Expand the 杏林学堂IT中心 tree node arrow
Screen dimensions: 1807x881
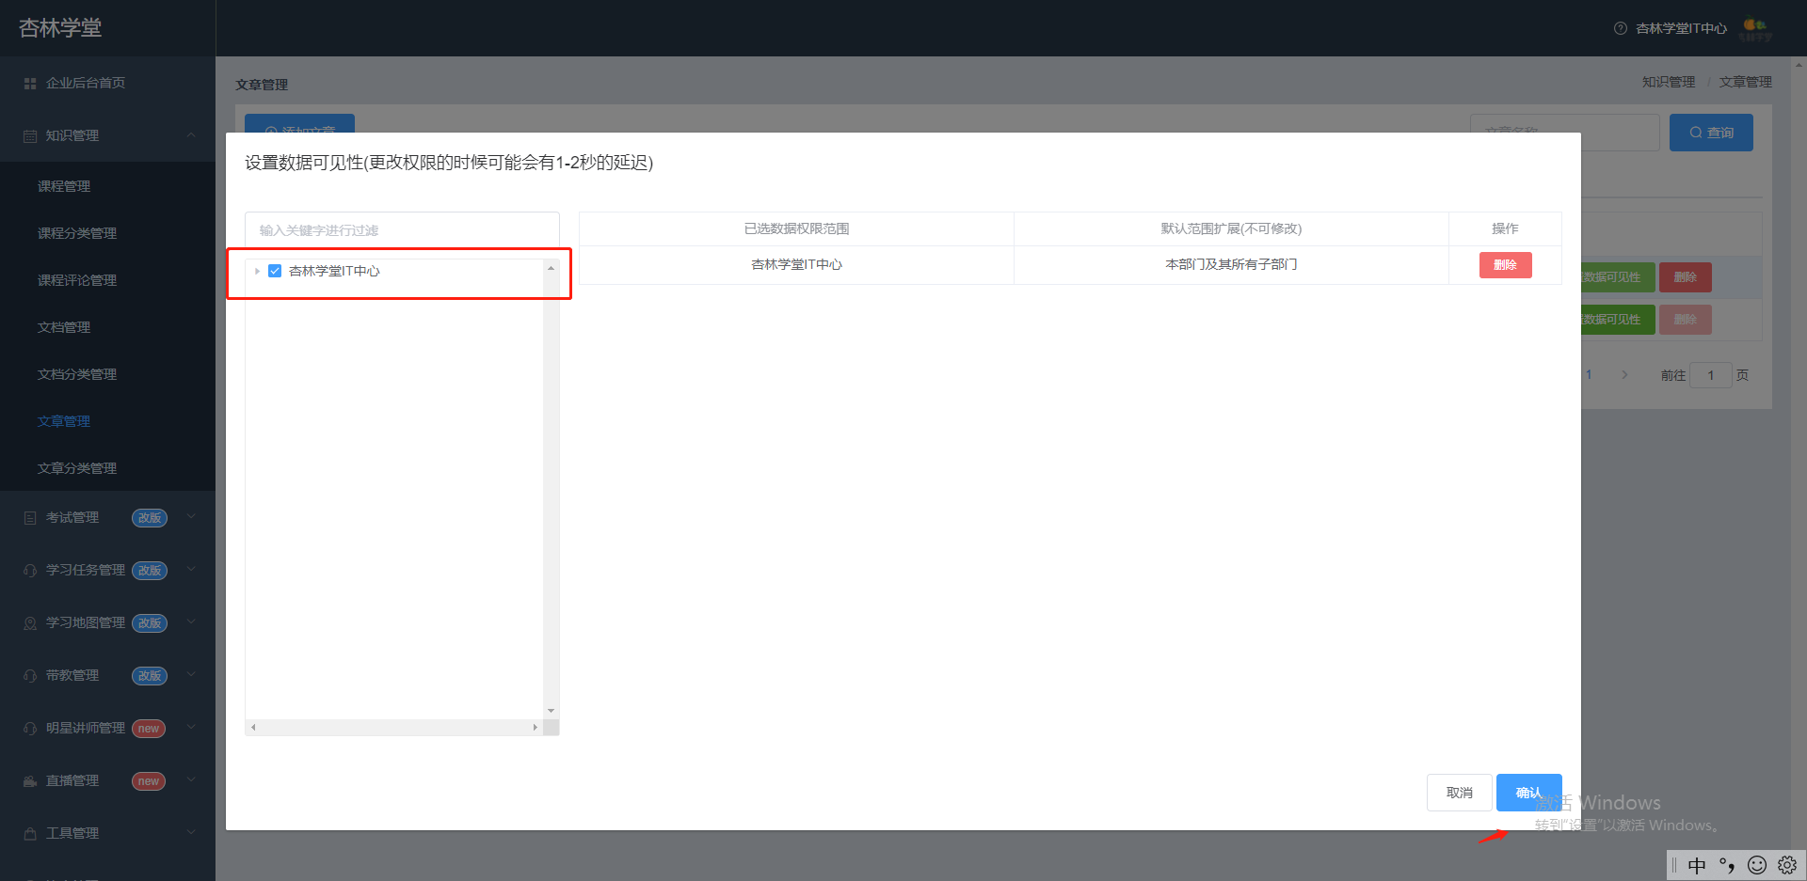[257, 271]
